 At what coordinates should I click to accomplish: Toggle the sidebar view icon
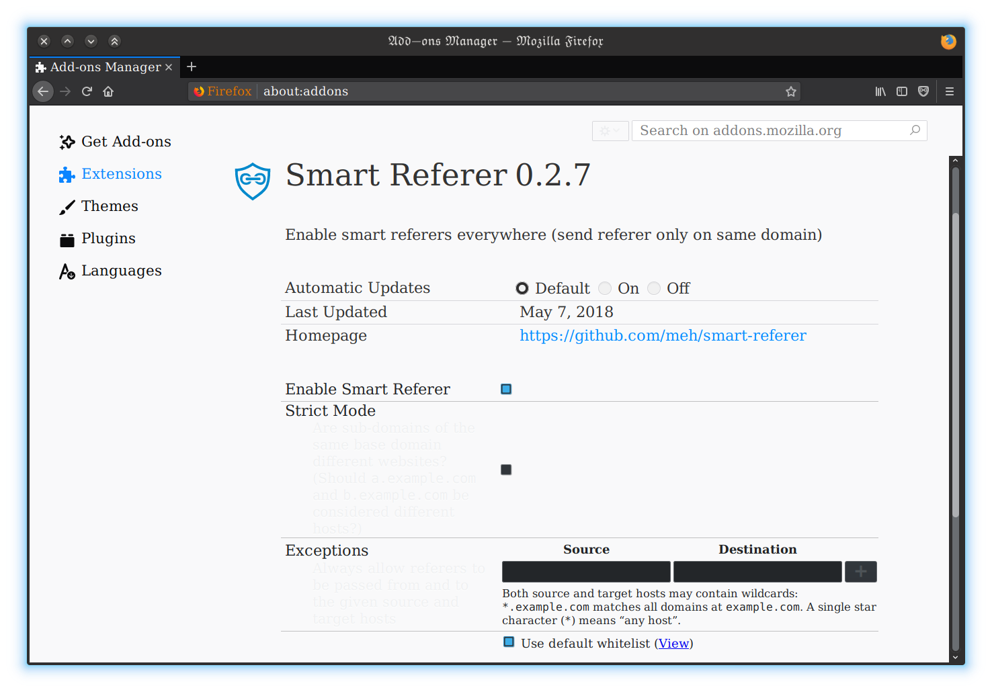[x=902, y=91]
